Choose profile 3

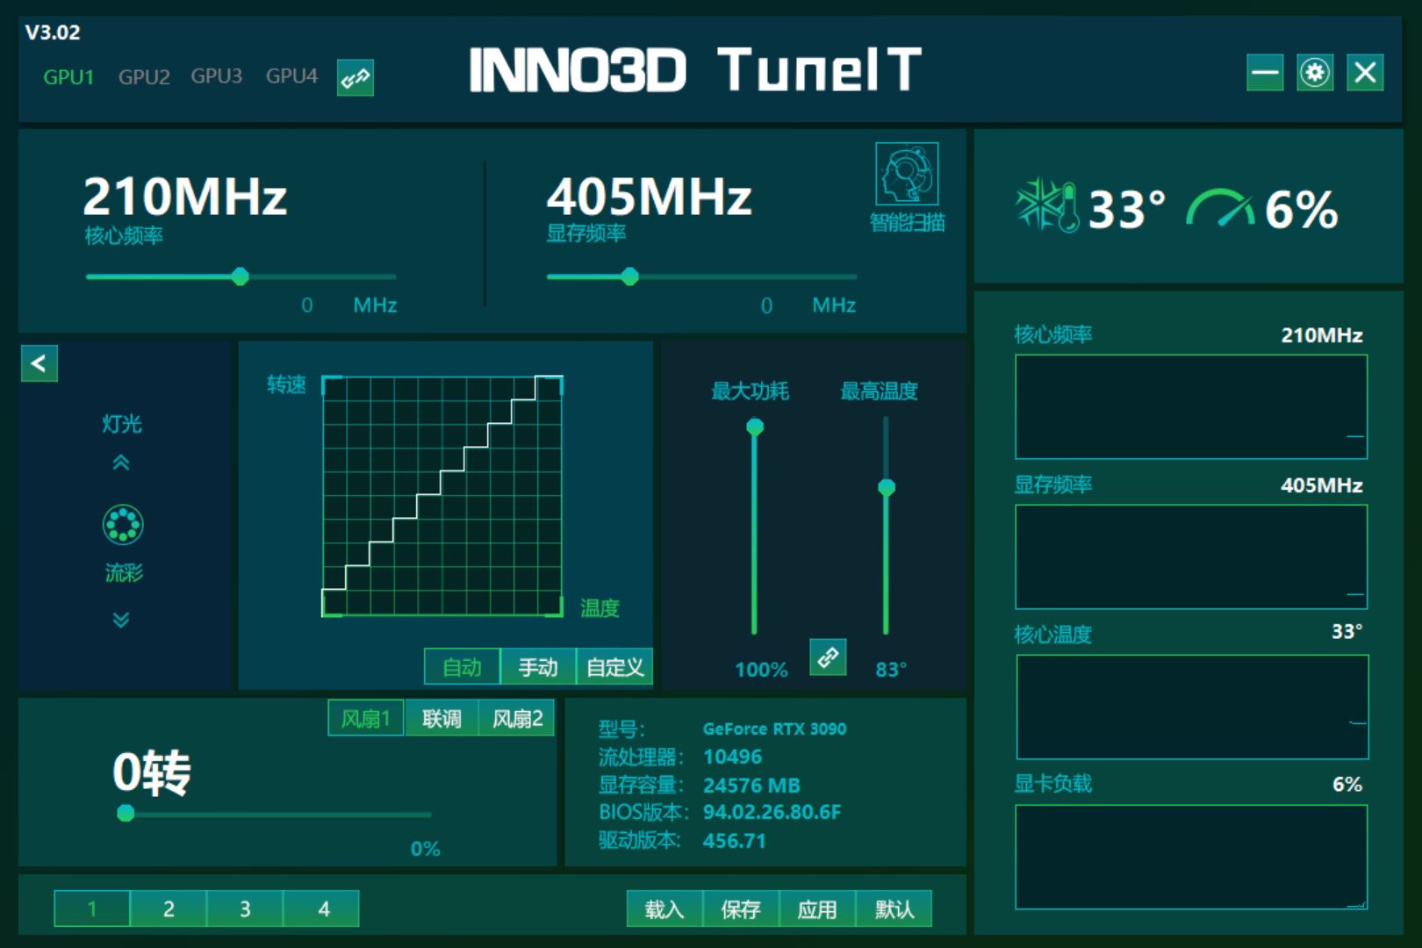tap(245, 908)
